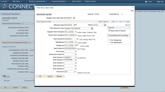The width and height of the screenshot is (165, 92).
Task: Click the dialog's OK button
Action: tap(40, 76)
